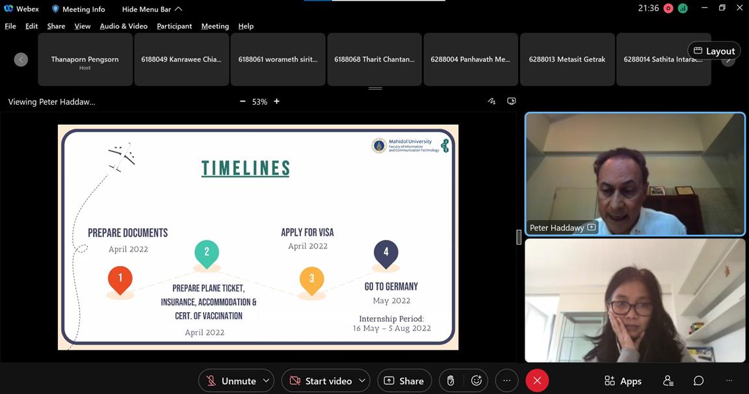The image size is (749, 394).
Task: Open the Layout options dropdown
Action: coord(714,51)
